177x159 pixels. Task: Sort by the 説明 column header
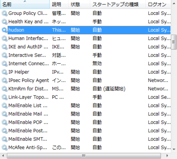[x=59, y=4]
